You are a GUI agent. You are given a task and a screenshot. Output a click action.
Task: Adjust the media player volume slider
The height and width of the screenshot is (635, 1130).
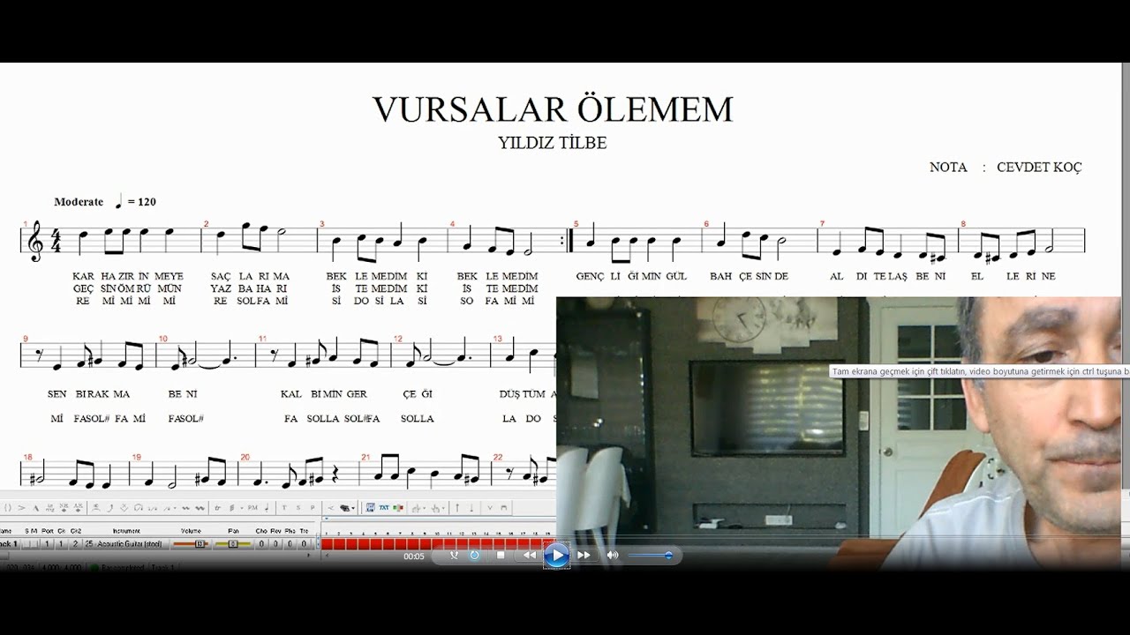(651, 555)
